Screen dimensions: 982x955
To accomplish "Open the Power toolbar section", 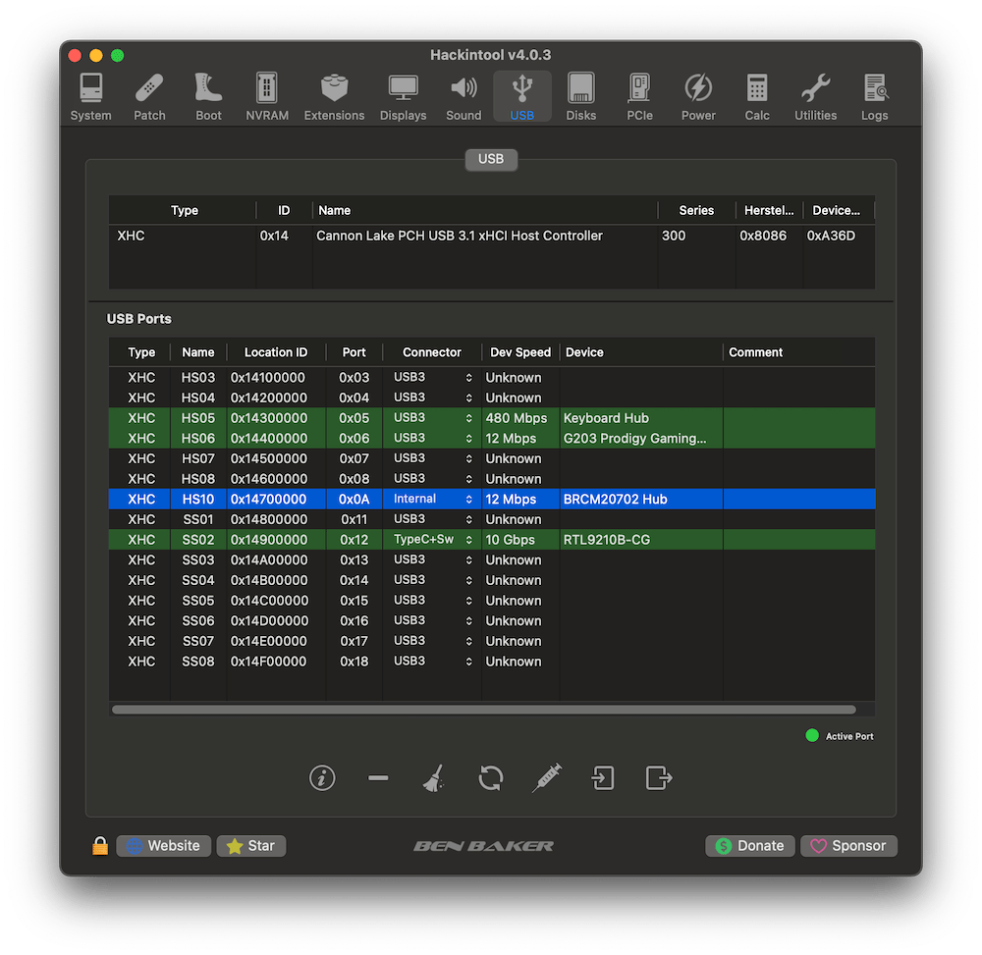I will (x=698, y=97).
